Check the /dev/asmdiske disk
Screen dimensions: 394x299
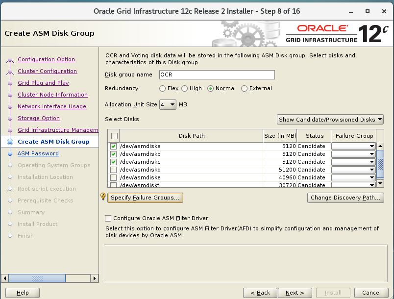[x=113, y=177]
